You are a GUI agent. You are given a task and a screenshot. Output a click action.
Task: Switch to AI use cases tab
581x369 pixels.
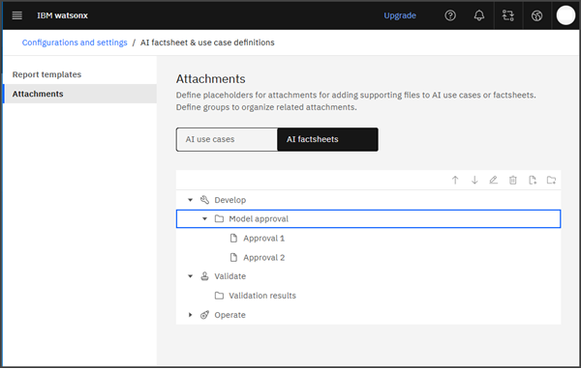[x=227, y=139]
